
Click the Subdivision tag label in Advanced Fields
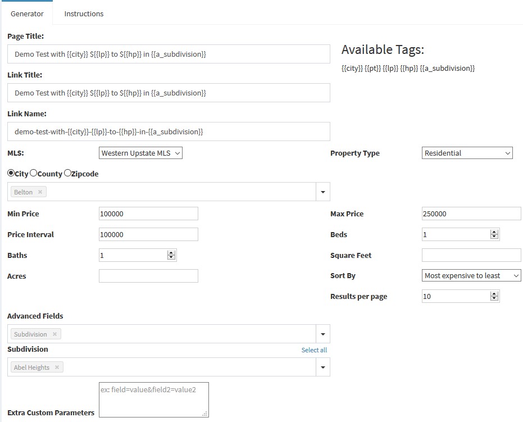pos(30,334)
